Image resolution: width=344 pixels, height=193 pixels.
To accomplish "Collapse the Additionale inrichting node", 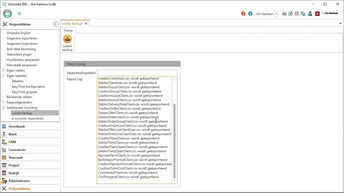I will [3, 108].
